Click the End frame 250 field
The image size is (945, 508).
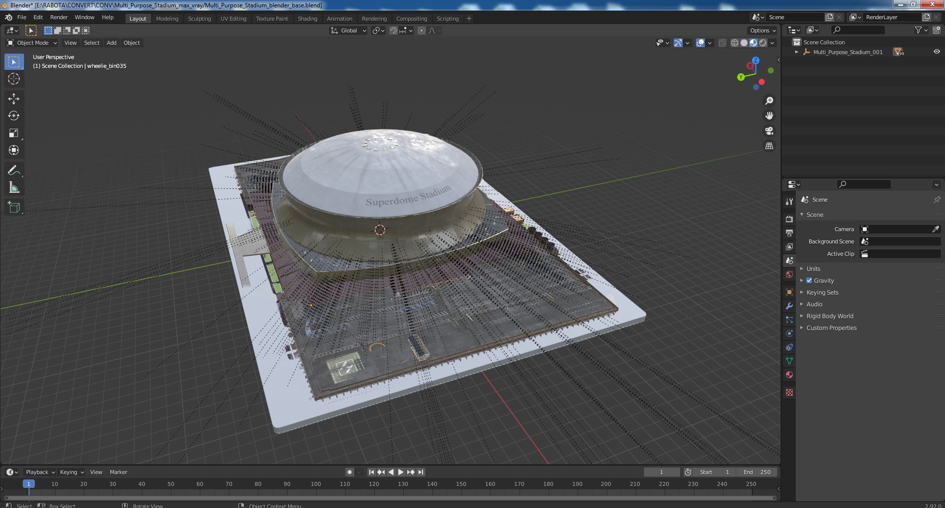point(757,472)
